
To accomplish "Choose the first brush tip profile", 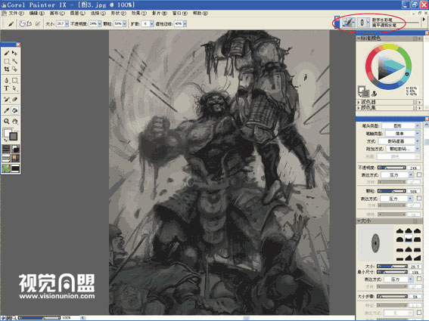I will [399, 231].
